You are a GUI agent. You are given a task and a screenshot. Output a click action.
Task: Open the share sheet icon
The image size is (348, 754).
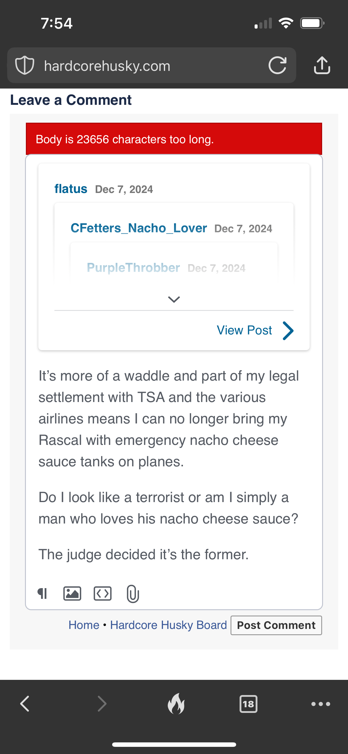322,65
